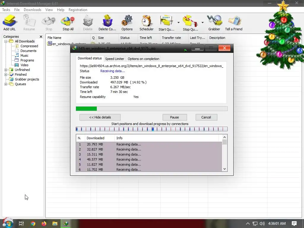
Task: Sort the list by File Name column
Action: click(x=68, y=38)
